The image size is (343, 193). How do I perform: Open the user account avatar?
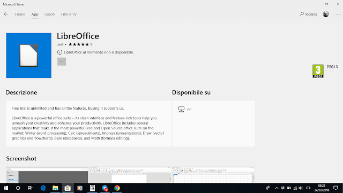click(326, 14)
